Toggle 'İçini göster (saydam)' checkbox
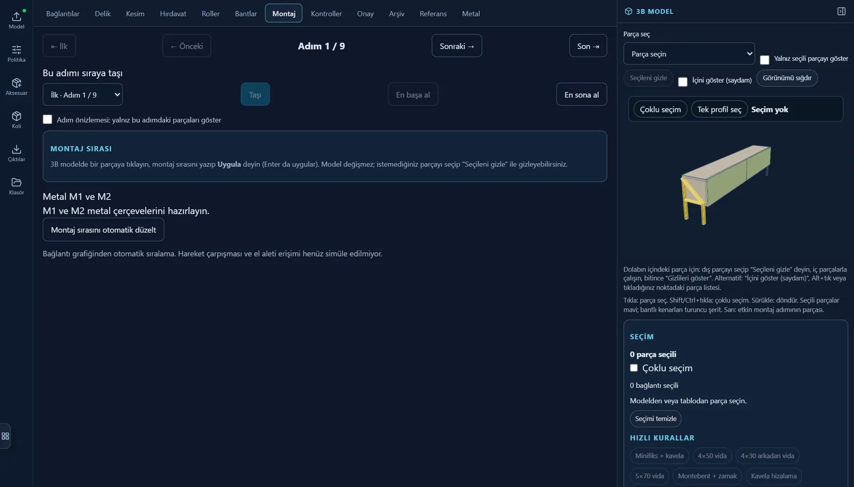The width and height of the screenshot is (854, 487). pyautogui.click(x=683, y=82)
